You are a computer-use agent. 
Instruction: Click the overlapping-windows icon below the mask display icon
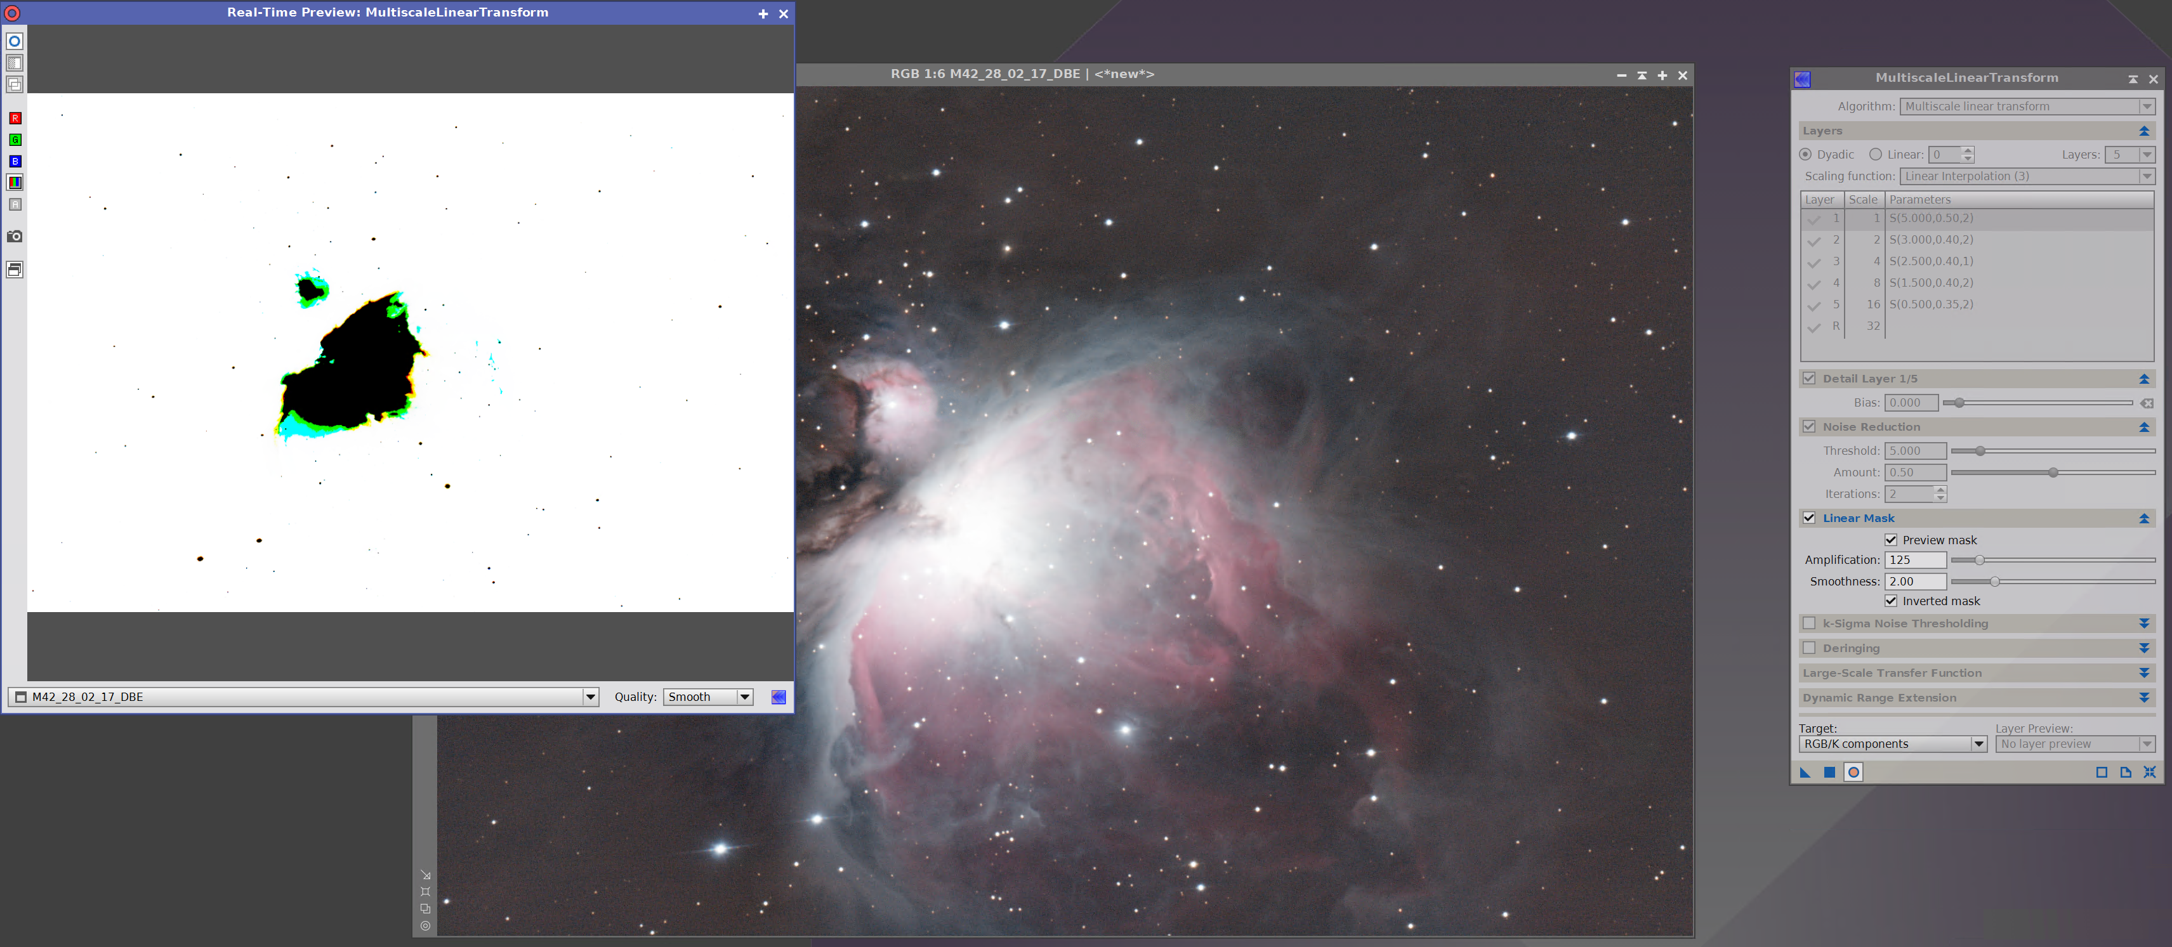(15, 84)
